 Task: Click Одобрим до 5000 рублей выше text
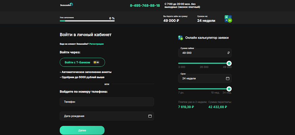coord(82,77)
